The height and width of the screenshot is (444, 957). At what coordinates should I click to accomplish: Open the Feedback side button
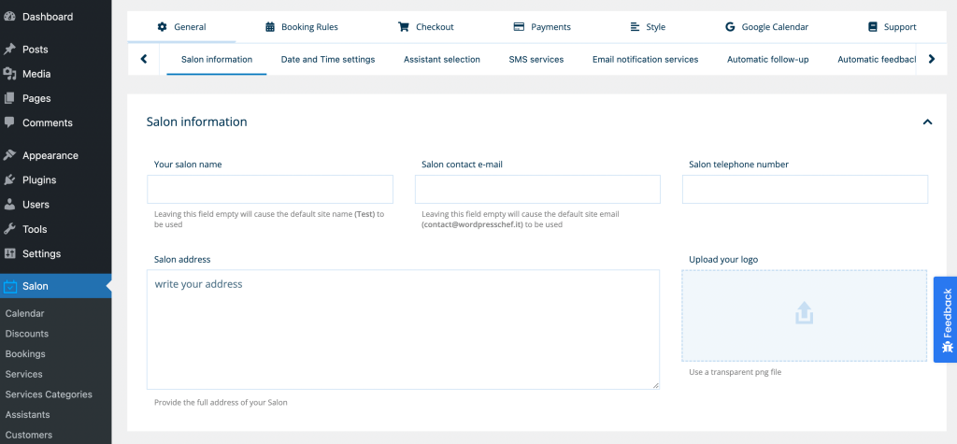click(x=946, y=319)
